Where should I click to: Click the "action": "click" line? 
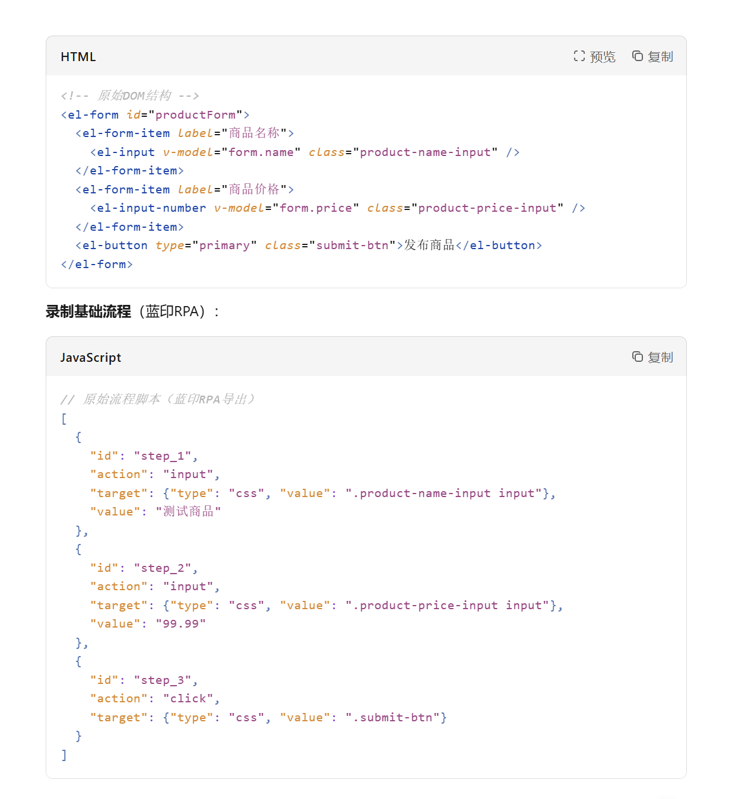155,698
